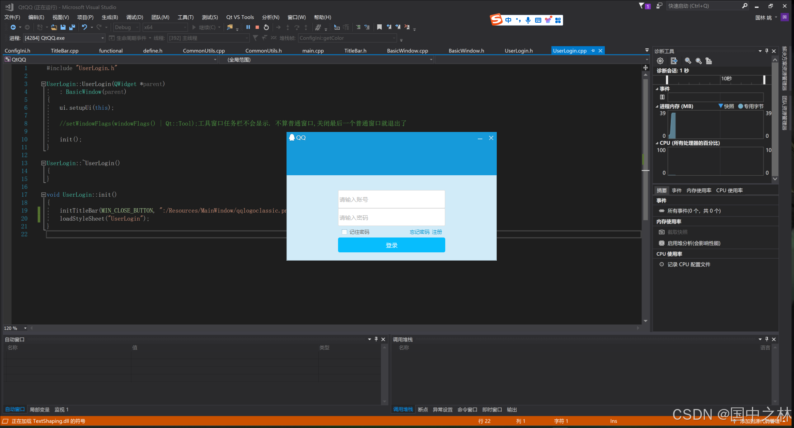Clear all bookmarks icon

(407, 27)
